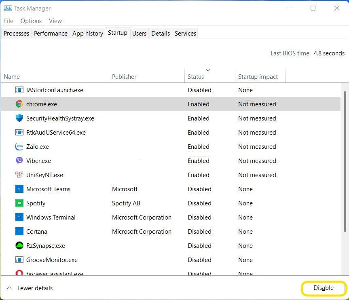This screenshot has height=300, width=349.
Task: Click the Windows Terminal icon
Action: point(19,217)
